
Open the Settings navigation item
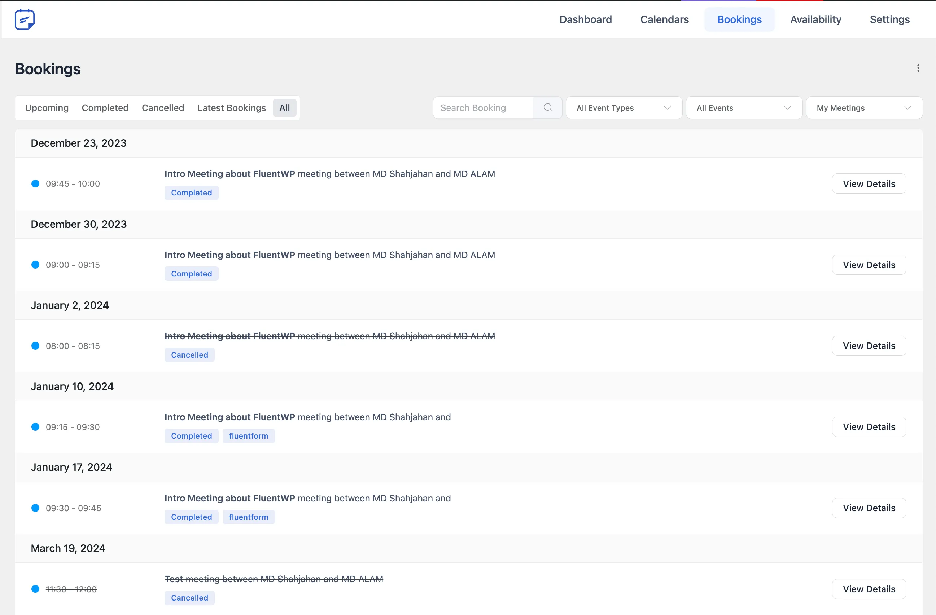[889, 19]
